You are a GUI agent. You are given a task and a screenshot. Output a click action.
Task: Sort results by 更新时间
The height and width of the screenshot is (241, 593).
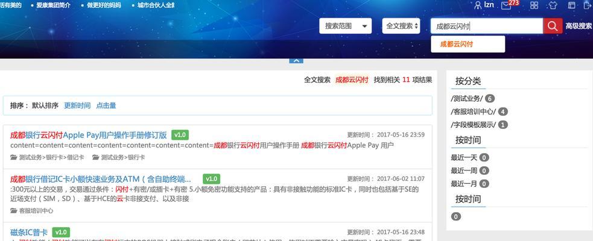pyautogui.click(x=77, y=105)
